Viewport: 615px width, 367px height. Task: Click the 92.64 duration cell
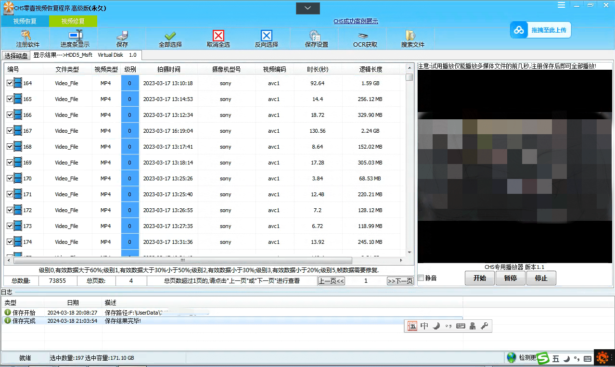tap(318, 83)
